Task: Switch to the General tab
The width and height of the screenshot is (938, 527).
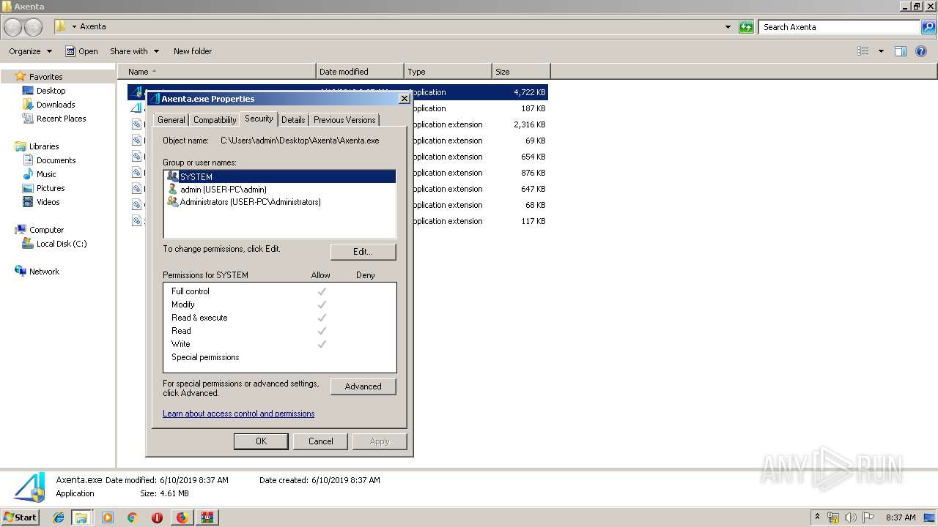Action: coord(171,120)
